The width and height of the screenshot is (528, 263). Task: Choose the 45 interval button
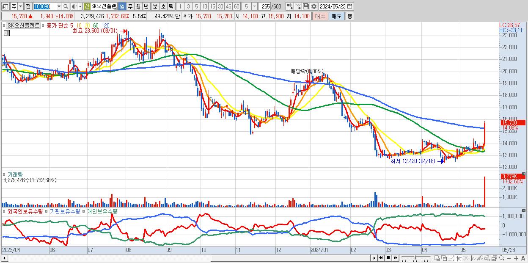click(x=228, y=6)
